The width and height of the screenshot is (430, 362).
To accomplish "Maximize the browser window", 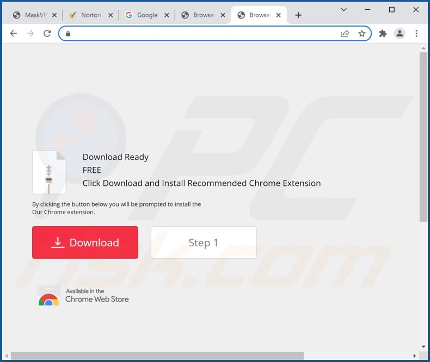I will pyautogui.click(x=392, y=10).
